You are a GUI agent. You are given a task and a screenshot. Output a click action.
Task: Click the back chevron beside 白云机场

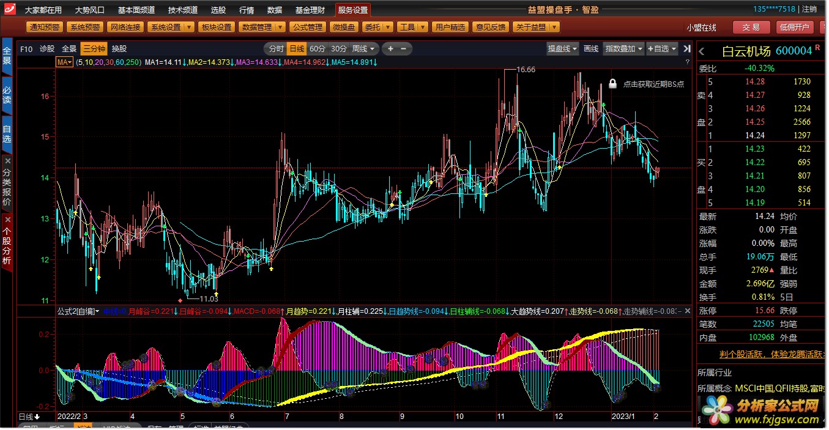(x=702, y=52)
